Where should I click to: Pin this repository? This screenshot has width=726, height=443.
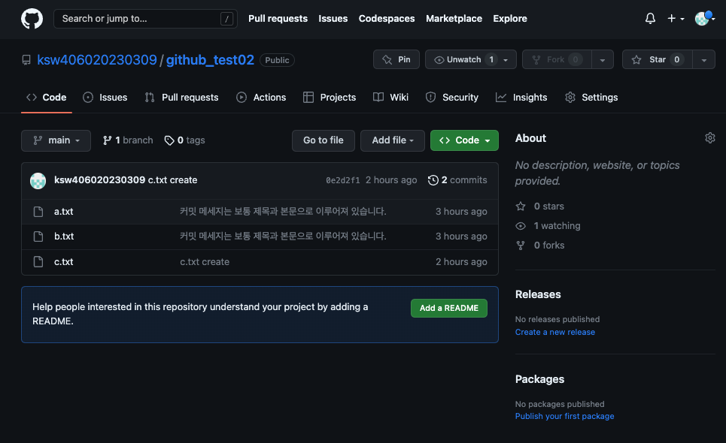tap(396, 59)
